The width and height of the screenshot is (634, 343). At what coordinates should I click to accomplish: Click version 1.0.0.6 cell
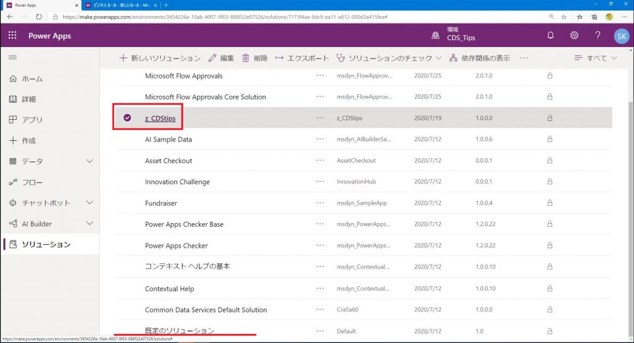coord(484,139)
